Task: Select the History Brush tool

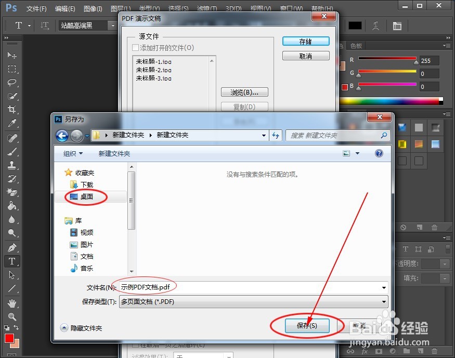Action: 12,179
